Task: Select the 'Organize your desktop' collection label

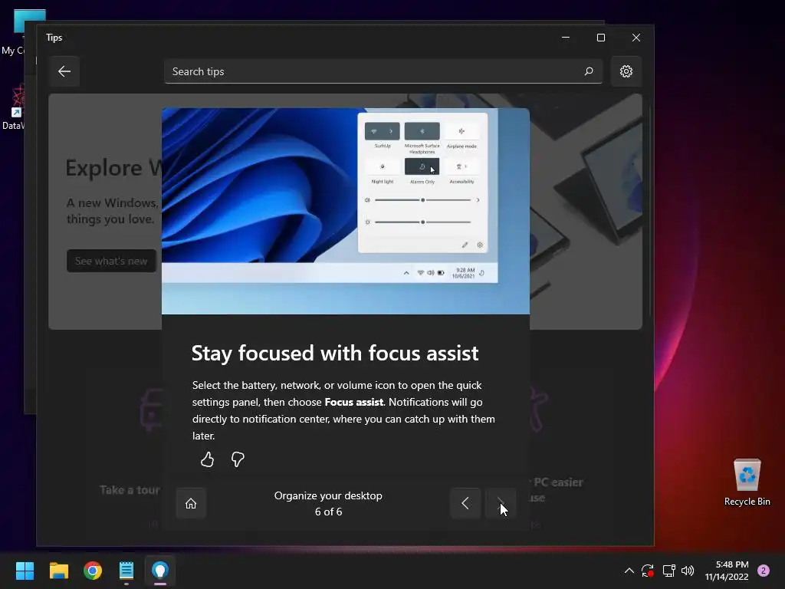Action: 328,495
